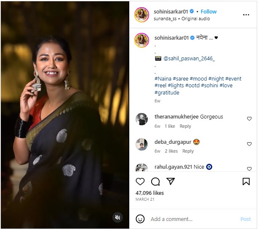The width and height of the screenshot is (258, 229).
Task: Reply to theranamukherjee's comment
Action: point(185,126)
